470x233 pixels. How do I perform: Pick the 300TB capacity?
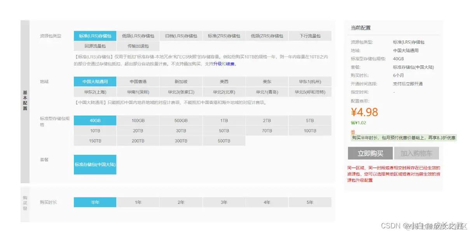pos(181,141)
